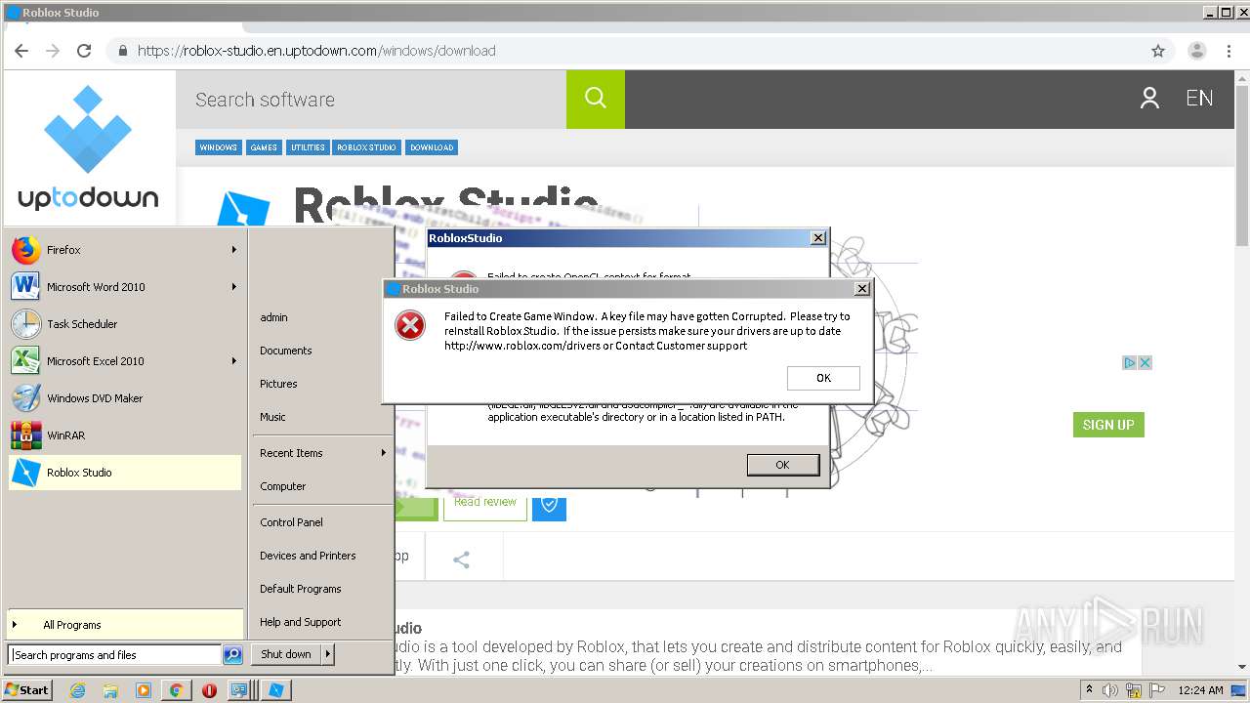This screenshot has height=703, width=1250.
Task: Click the WINDOWS breadcrumb tag
Action: 218,147
